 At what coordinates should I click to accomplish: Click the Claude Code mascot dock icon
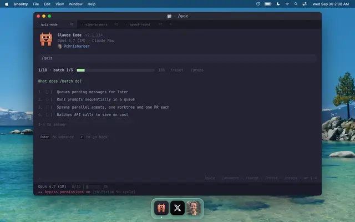pos(161,208)
